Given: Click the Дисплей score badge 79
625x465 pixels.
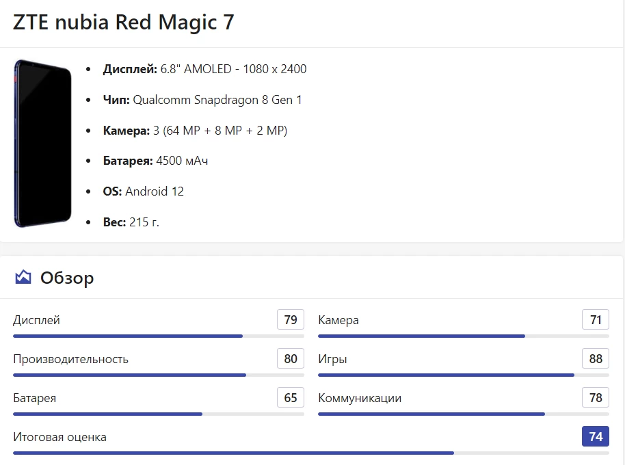Looking at the screenshot, I should (291, 320).
